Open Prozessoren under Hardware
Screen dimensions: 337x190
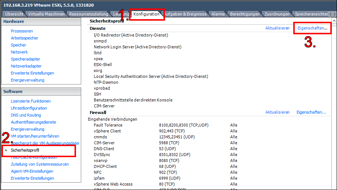[x=22, y=31]
